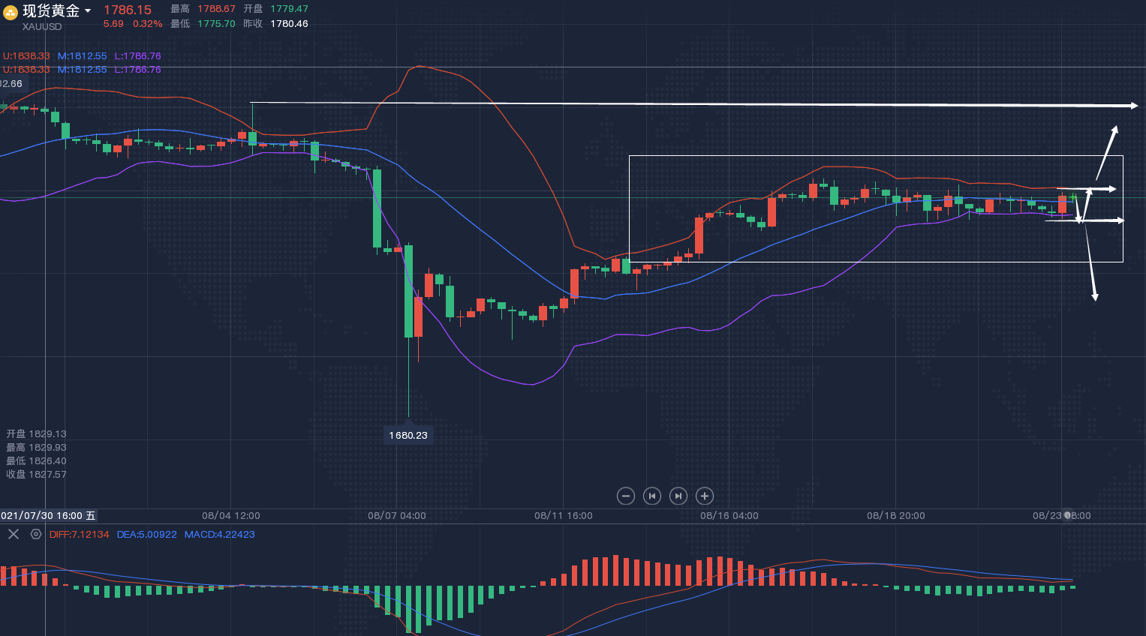The height and width of the screenshot is (636, 1146).
Task: Click the gold bars 现货黄金 symbol icon
Action: pyautogui.click(x=11, y=12)
